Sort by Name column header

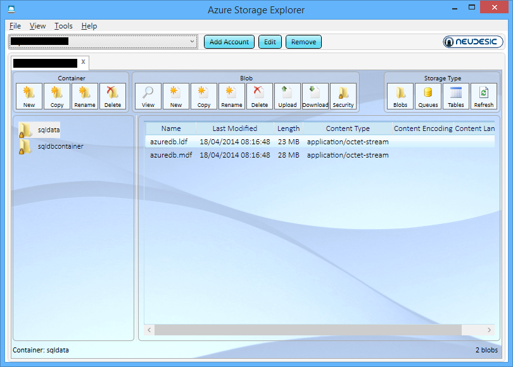(x=171, y=128)
